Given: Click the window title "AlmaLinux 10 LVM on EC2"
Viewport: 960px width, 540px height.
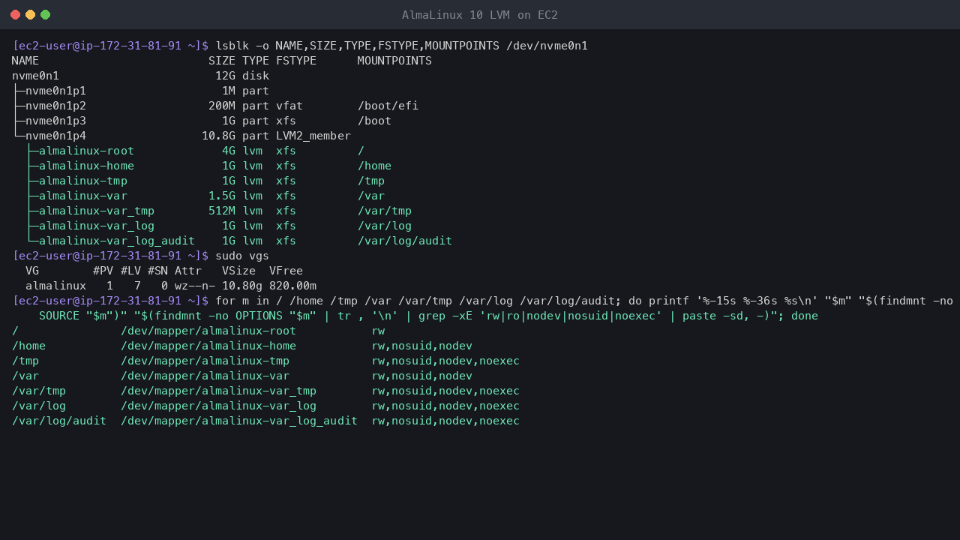Looking at the screenshot, I should pyautogui.click(x=480, y=15).
